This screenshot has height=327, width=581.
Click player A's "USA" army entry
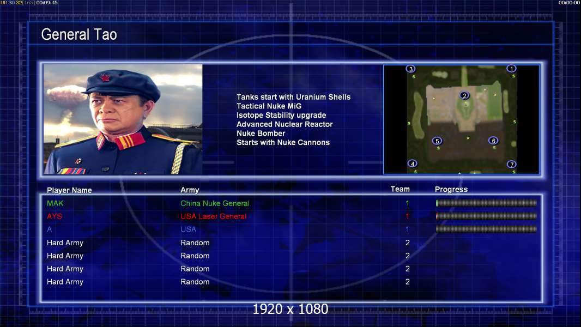tap(188, 229)
